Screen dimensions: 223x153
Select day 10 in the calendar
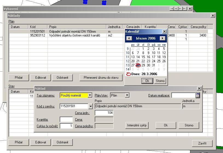pos(154,53)
